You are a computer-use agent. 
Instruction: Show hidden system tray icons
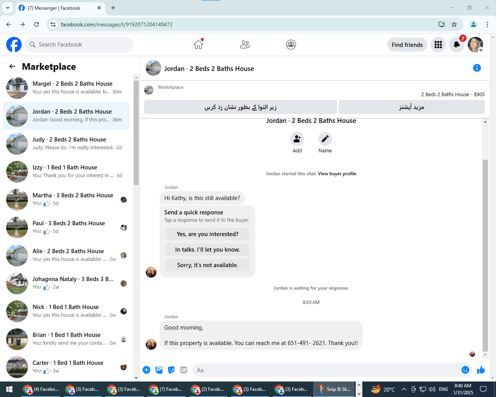(404, 389)
